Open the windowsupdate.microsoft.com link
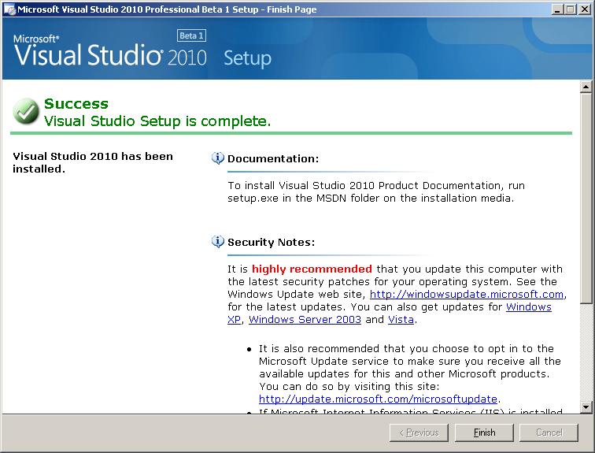The height and width of the screenshot is (453, 595). tap(467, 295)
